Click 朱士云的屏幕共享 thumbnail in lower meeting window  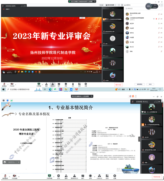tap(152, 108)
